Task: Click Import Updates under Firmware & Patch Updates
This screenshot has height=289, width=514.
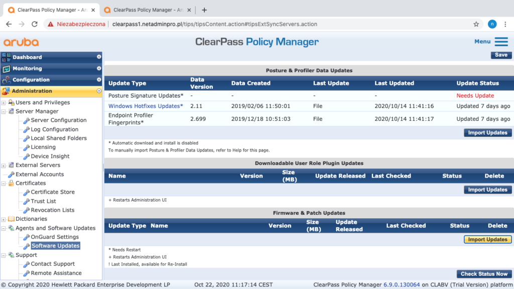Action: point(487,240)
